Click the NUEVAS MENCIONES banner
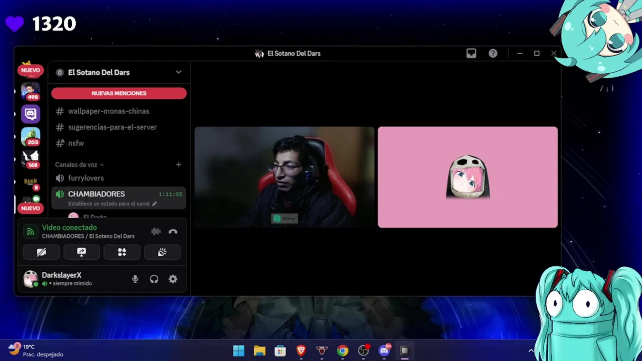 (119, 93)
